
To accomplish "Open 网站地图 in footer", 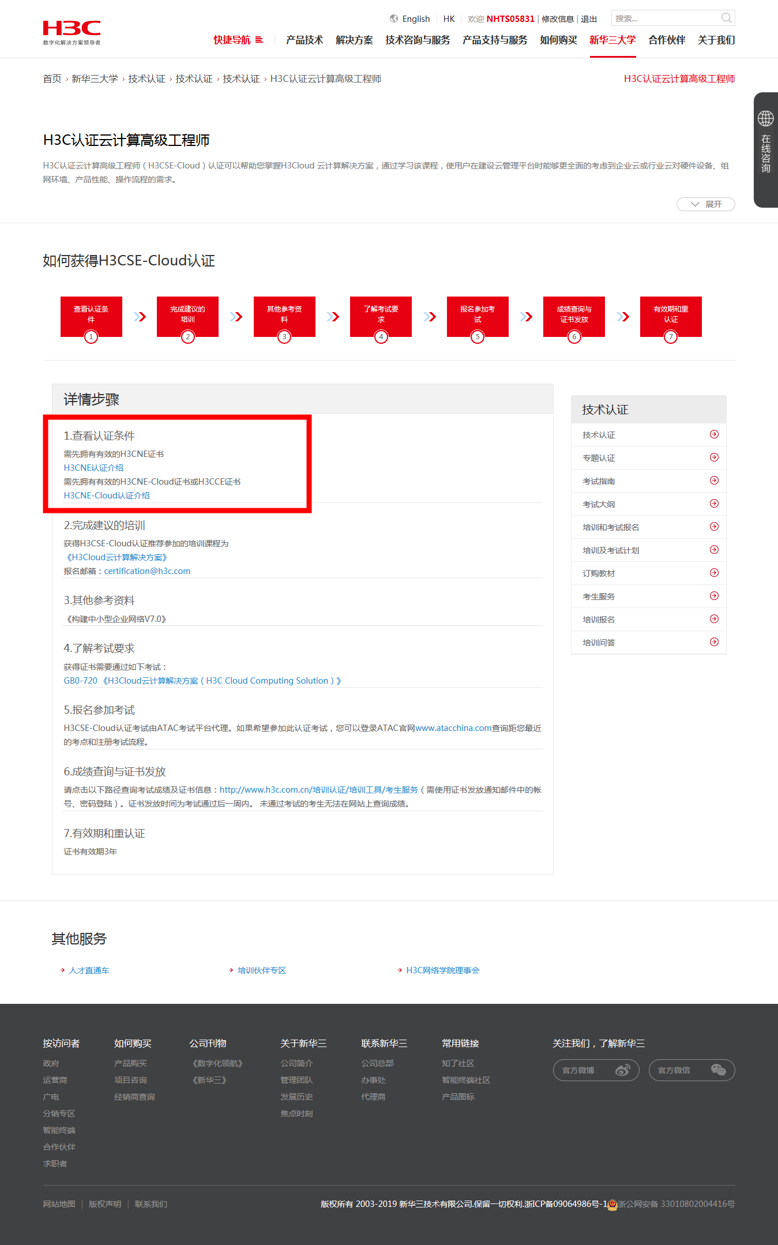I will tap(59, 1204).
